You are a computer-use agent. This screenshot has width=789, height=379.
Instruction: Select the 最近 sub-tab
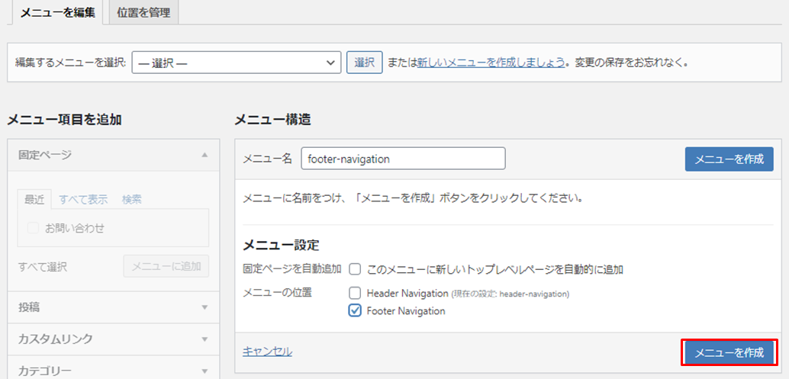point(35,200)
